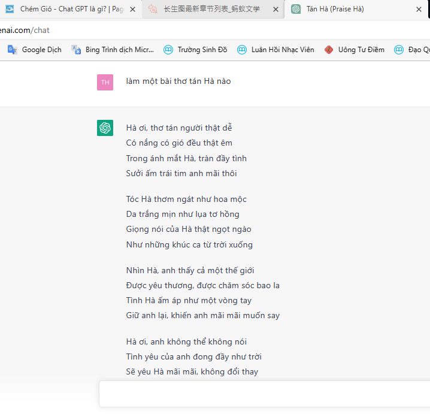
Task: Click the prompt text "làm một bài thơ tán Hà nào"
Action: [x=178, y=81]
